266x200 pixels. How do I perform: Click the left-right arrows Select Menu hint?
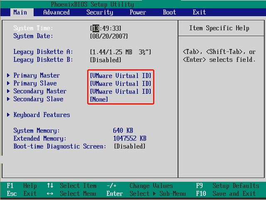[72, 193]
